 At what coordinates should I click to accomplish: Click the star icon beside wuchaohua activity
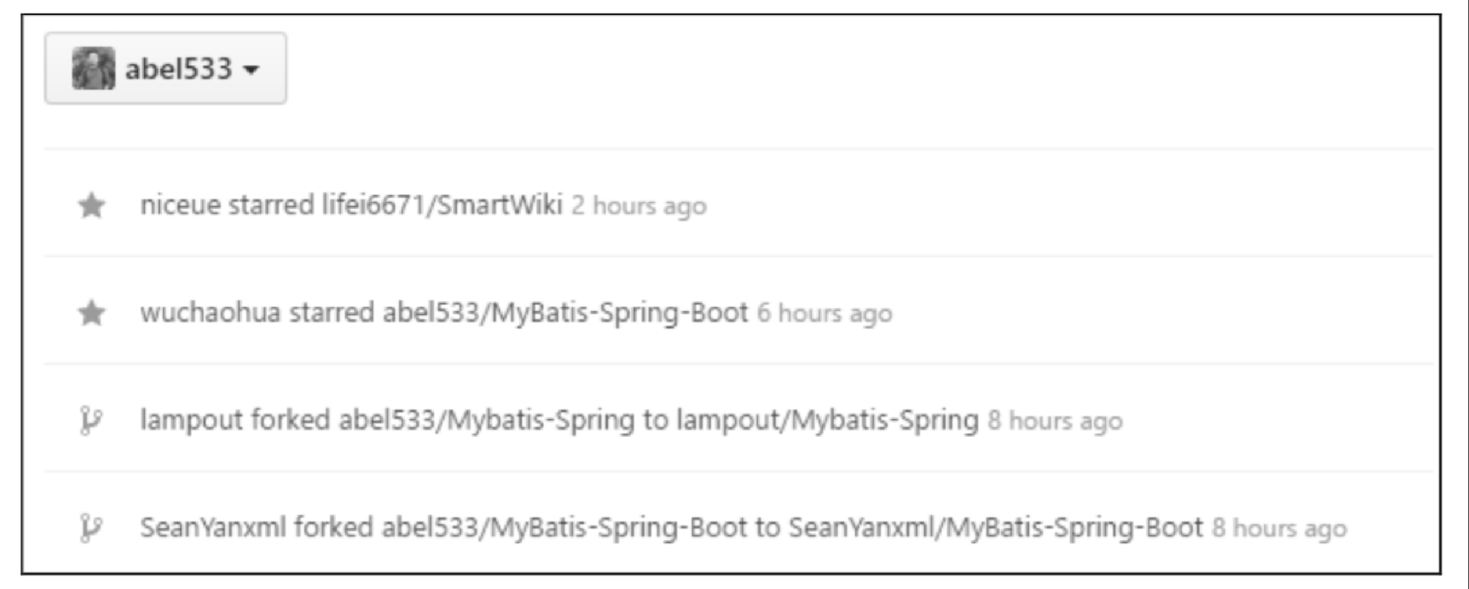(x=92, y=313)
